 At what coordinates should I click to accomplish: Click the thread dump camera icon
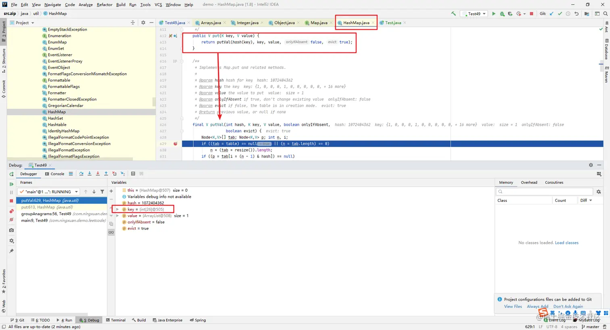11,230
